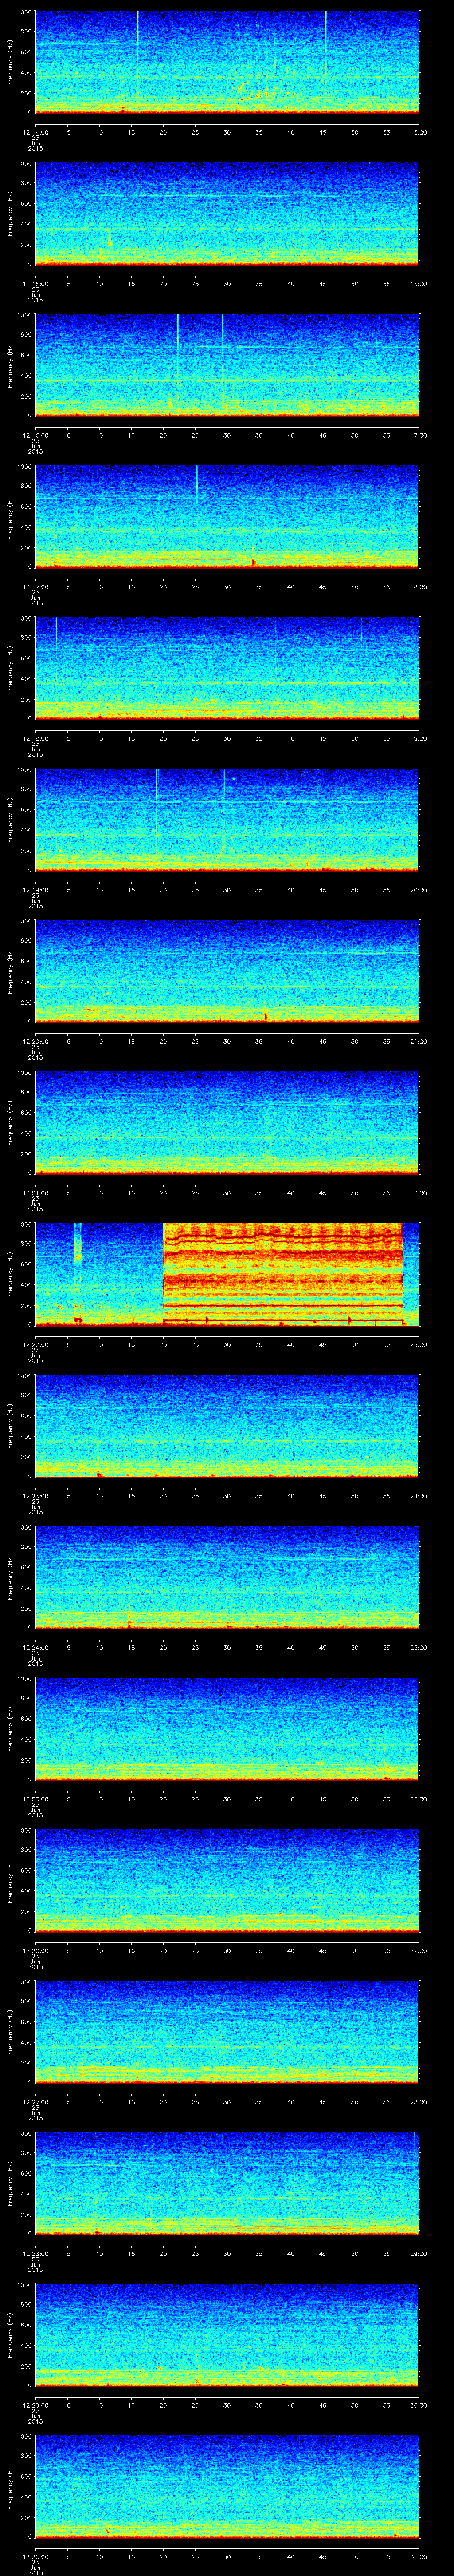Image resolution: width=454 pixels, height=2576 pixels.
Task: Click the 30:00 end time label
Action: 418,2404
